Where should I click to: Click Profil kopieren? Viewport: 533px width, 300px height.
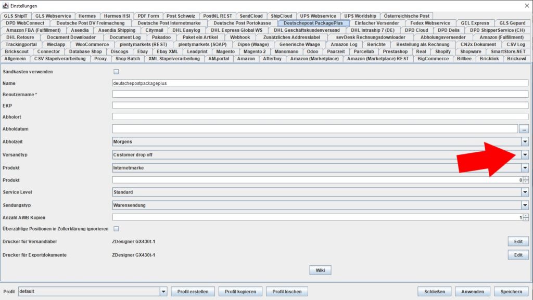(x=240, y=292)
